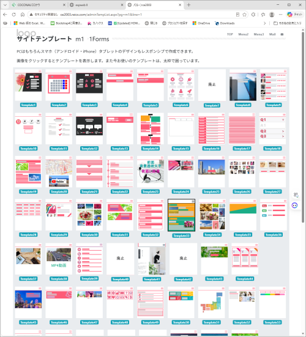Open the Copilot chat icon
306x337 pixels.
294,15
